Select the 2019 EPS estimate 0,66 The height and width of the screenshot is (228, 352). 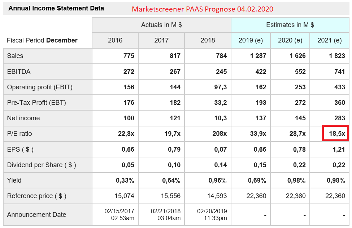(x=260, y=149)
